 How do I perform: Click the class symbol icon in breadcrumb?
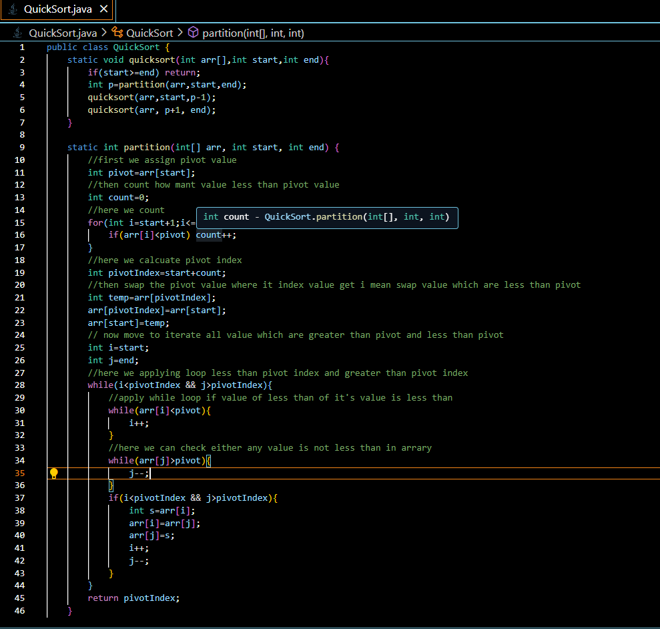point(117,33)
